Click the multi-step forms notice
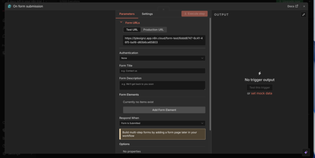 (162, 134)
